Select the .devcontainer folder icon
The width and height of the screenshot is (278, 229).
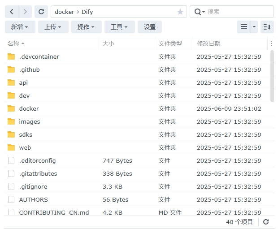[11, 56]
